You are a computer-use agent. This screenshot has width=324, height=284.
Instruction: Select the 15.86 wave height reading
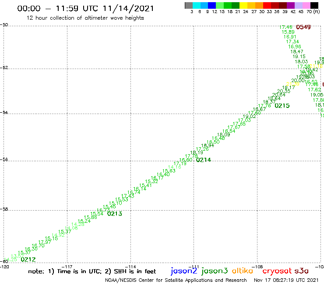click(x=91, y=217)
